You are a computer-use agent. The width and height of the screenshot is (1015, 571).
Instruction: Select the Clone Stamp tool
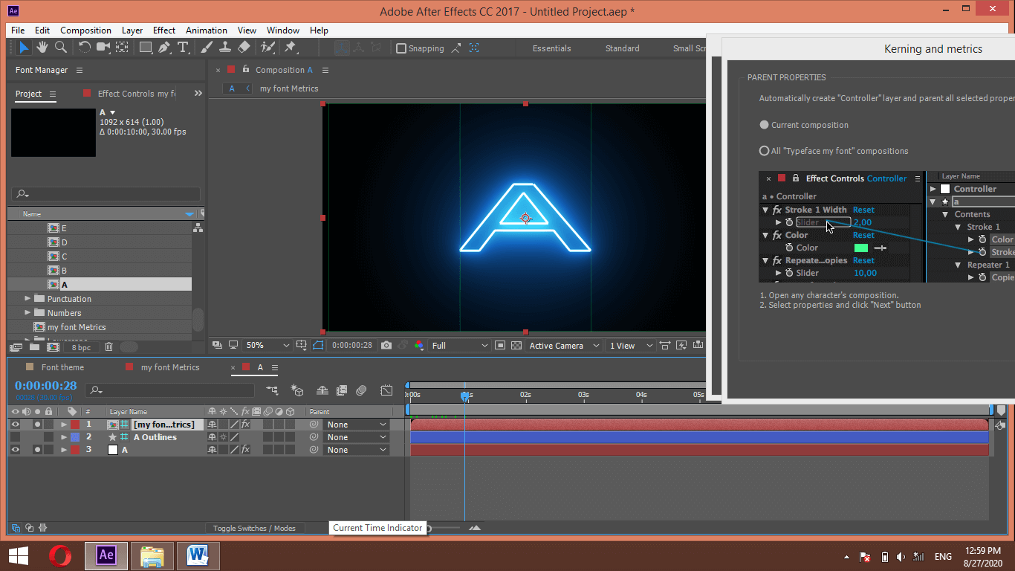pos(224,47)
